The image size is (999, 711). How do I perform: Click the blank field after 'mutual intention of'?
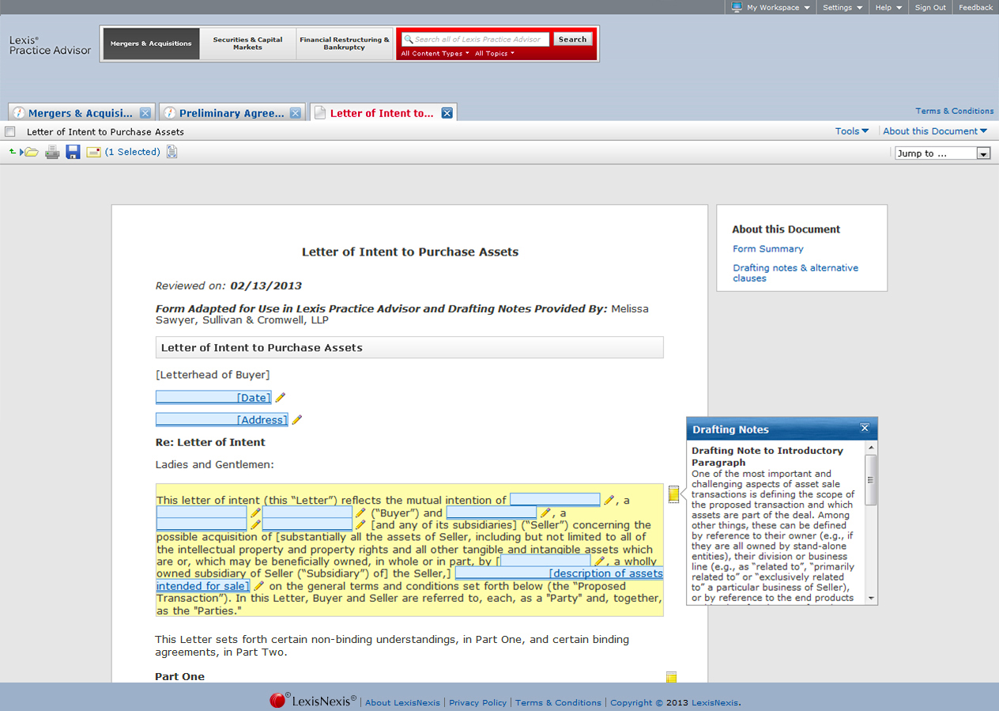click(x=555, y=500)
